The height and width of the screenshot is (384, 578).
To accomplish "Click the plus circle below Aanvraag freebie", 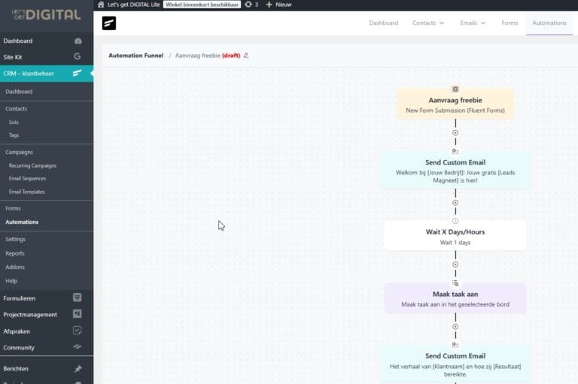I will [x=455, y=133].
